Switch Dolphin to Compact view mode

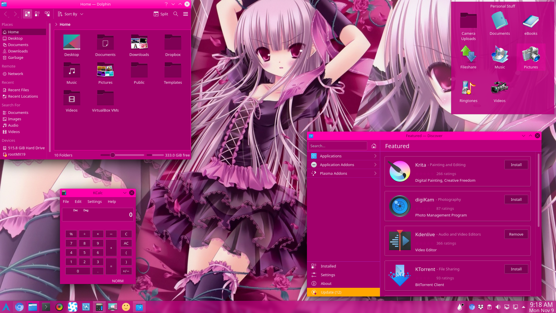(37, 14)
